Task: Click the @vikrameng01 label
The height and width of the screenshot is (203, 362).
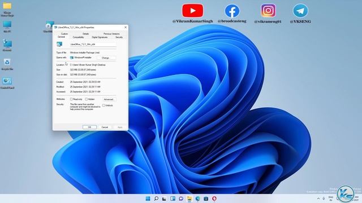Action: (x=268, y=21)
